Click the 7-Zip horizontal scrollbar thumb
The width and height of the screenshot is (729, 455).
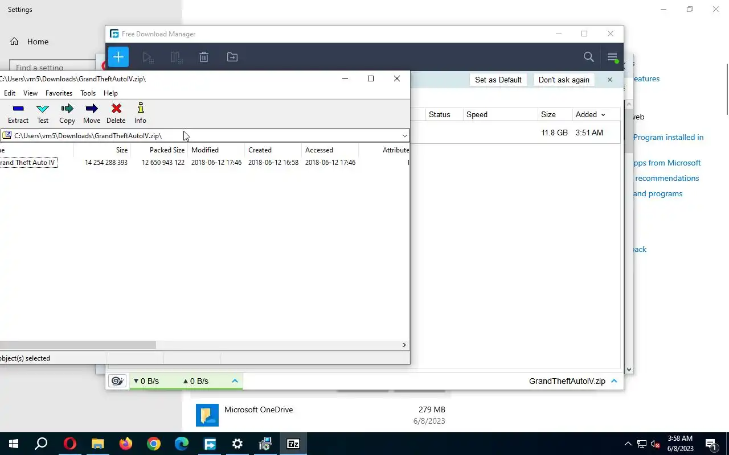tap(77, 345)
